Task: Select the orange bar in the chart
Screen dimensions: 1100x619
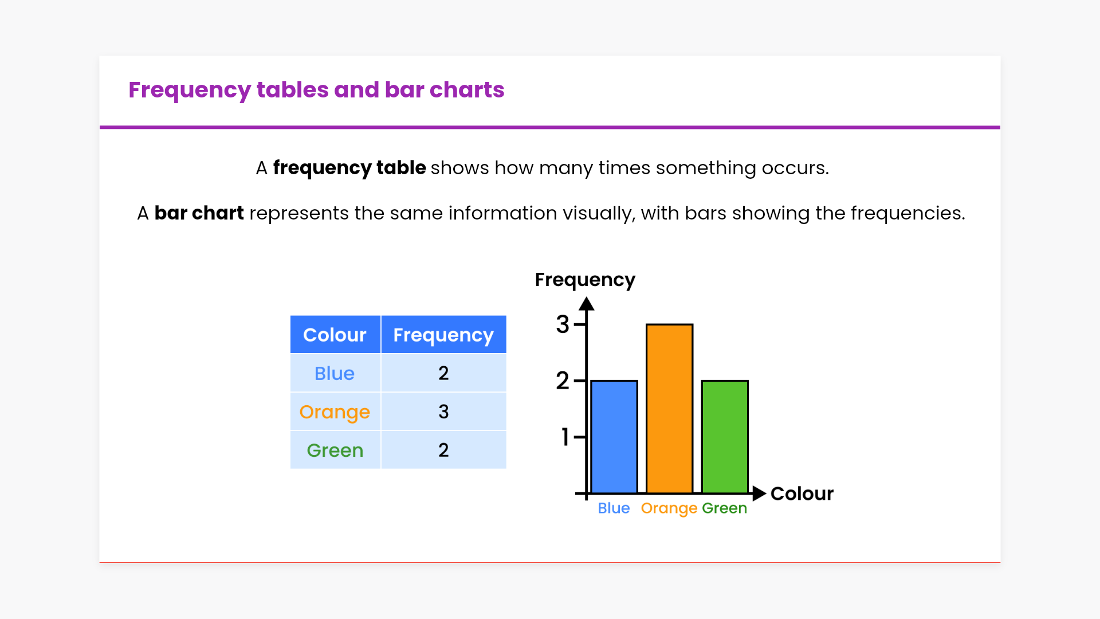Action: pos(669,409)
